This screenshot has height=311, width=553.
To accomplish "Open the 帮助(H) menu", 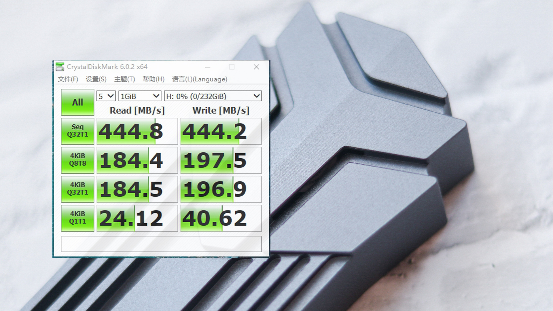I will [x=153, y=79].
